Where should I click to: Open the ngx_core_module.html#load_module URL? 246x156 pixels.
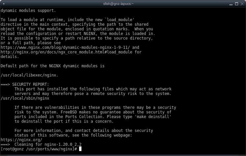tap(67, 52)
